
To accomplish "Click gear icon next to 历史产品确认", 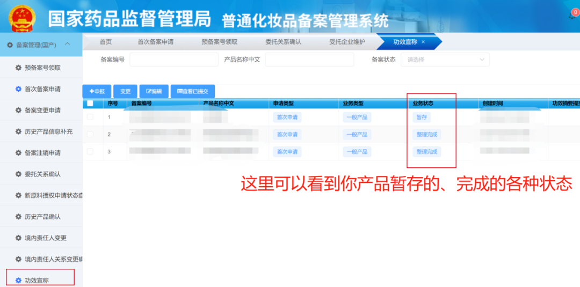I will click(18, 216).
